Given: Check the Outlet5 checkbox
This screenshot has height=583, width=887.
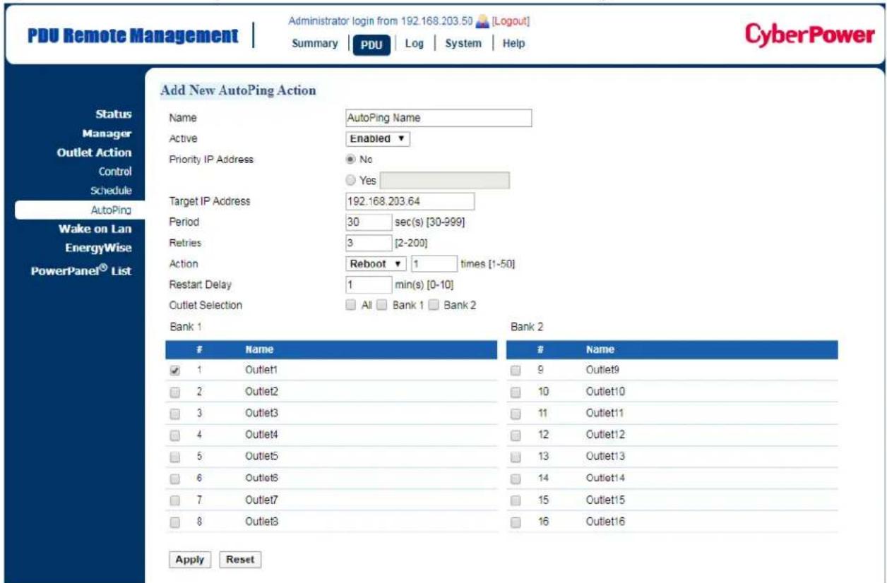Looking at the screenshot, I should click(x=175, y=457).
